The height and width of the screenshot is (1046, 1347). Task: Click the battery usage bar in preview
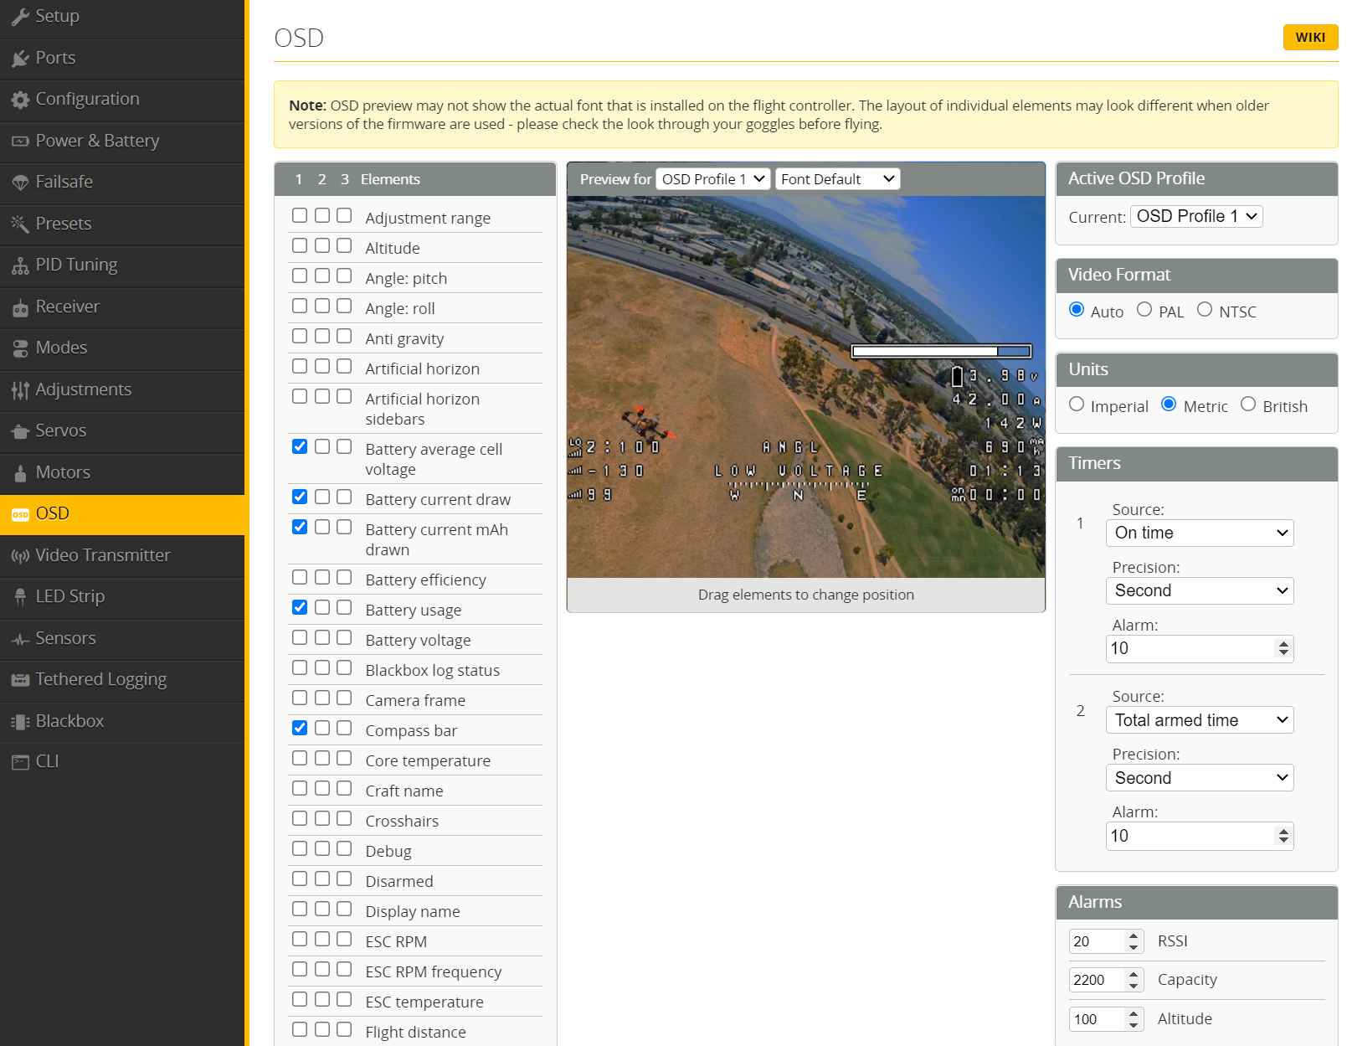click(x=941, y=352)
